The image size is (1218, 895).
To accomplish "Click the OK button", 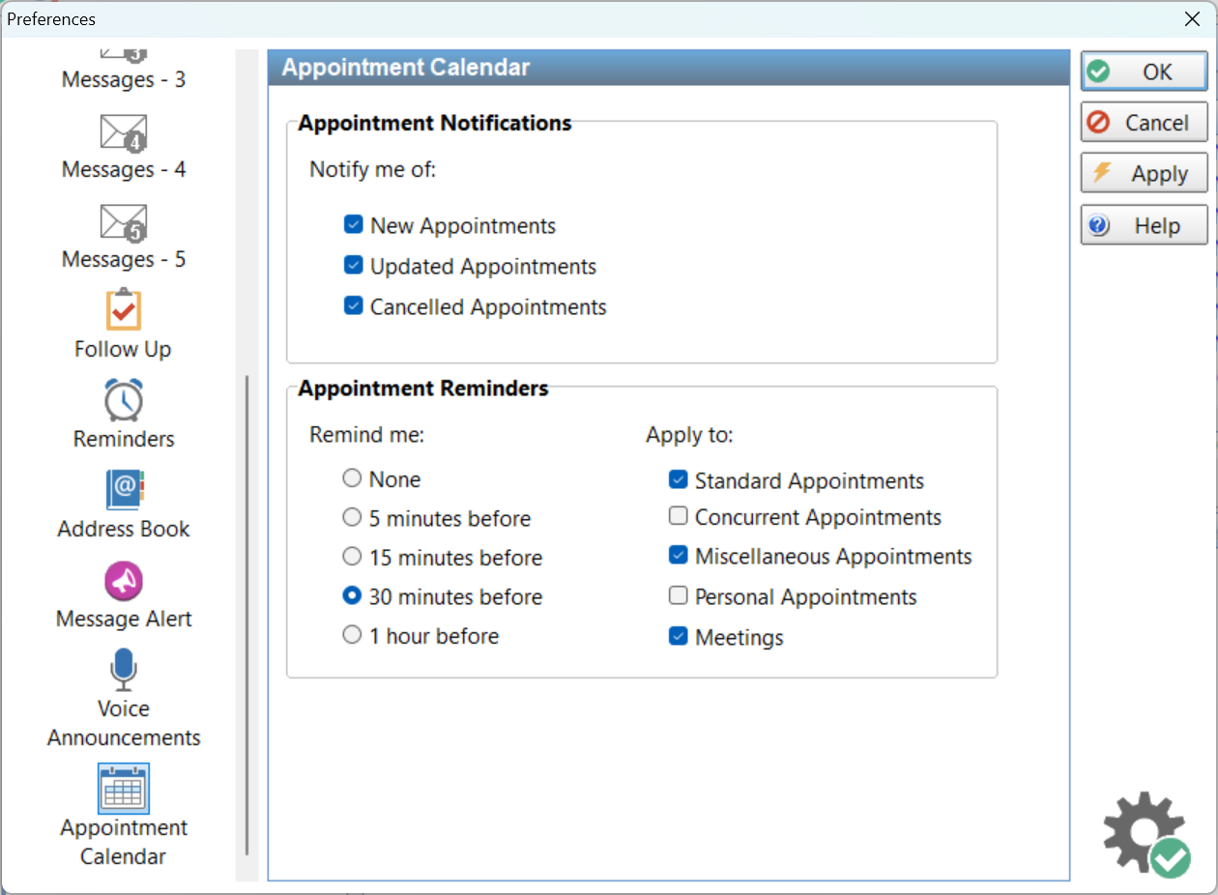I will pyautogui.click(x=1145, y=72).
